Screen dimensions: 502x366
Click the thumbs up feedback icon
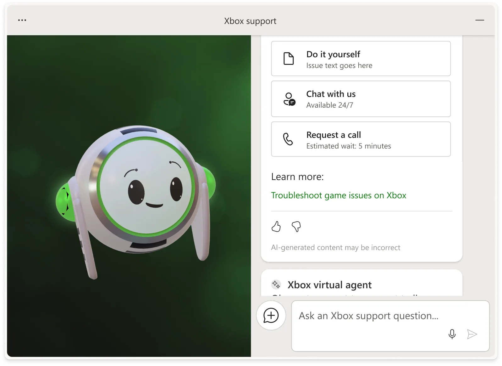click(276, 226)
